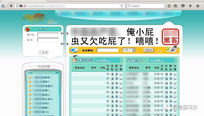This screenshot has width=204, height=116.
Task: Click the 用户名 username field
Action: pos(48,34)
